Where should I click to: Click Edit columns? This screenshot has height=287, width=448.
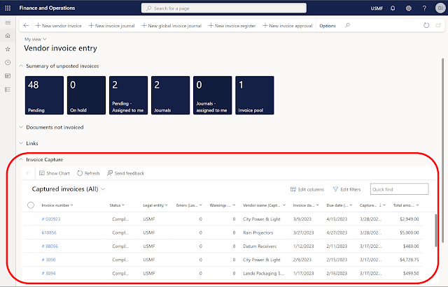307,189
